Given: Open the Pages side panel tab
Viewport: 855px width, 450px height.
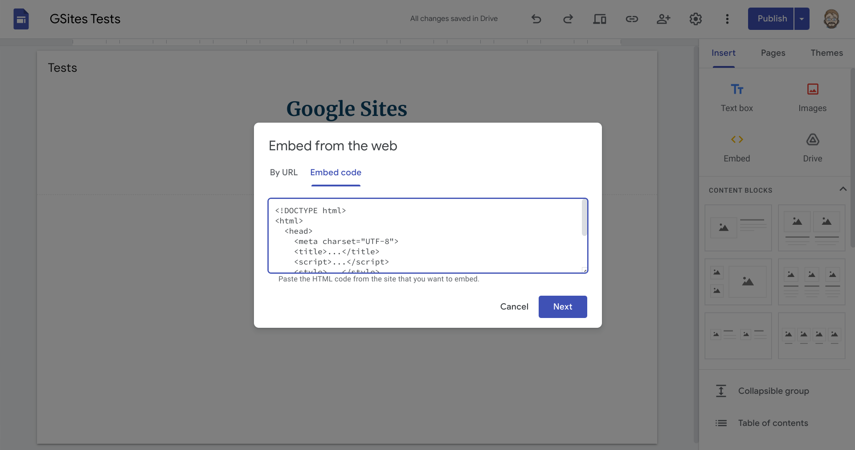Looking at the screenshot, I should coord(773,53).
